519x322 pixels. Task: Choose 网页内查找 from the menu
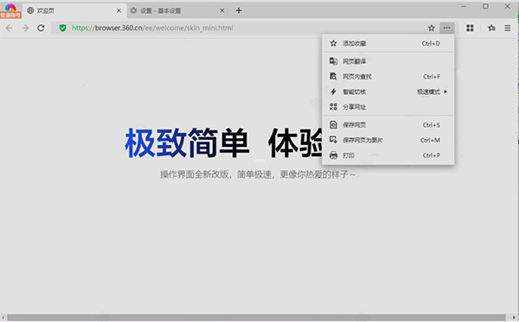388,77
